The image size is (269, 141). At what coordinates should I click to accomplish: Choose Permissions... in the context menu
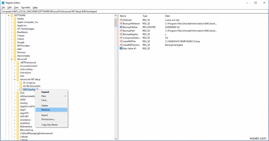(x=51, y=119)
